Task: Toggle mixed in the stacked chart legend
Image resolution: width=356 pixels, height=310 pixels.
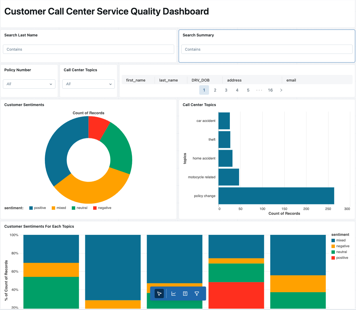Action: point(339,240)
